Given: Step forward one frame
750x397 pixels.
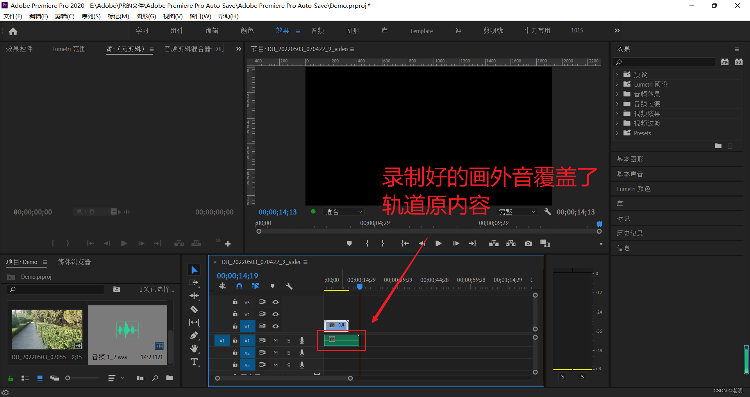Looking at the screenshot, I should [x=456, y=243].
